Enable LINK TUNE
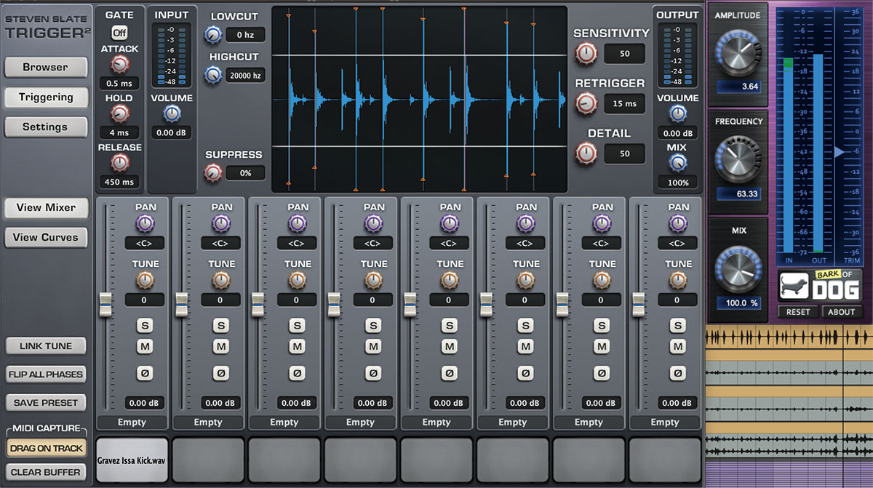This screenshot has height=488, width=873. coord(46,345)
